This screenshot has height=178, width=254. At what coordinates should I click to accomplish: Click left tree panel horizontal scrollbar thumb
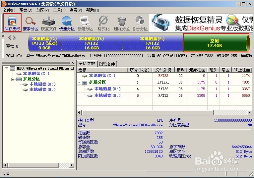[33, 165]
